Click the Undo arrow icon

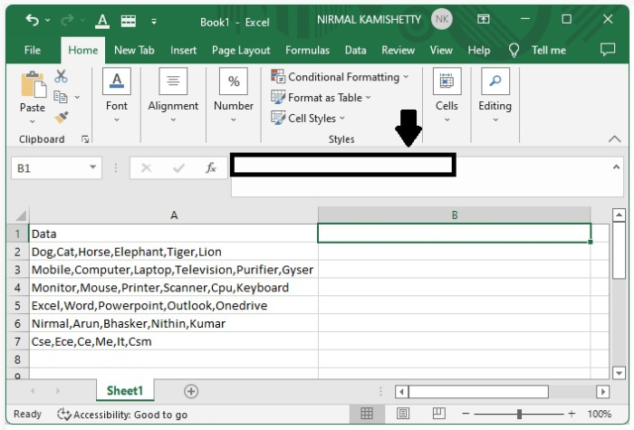tap(32, 20)
